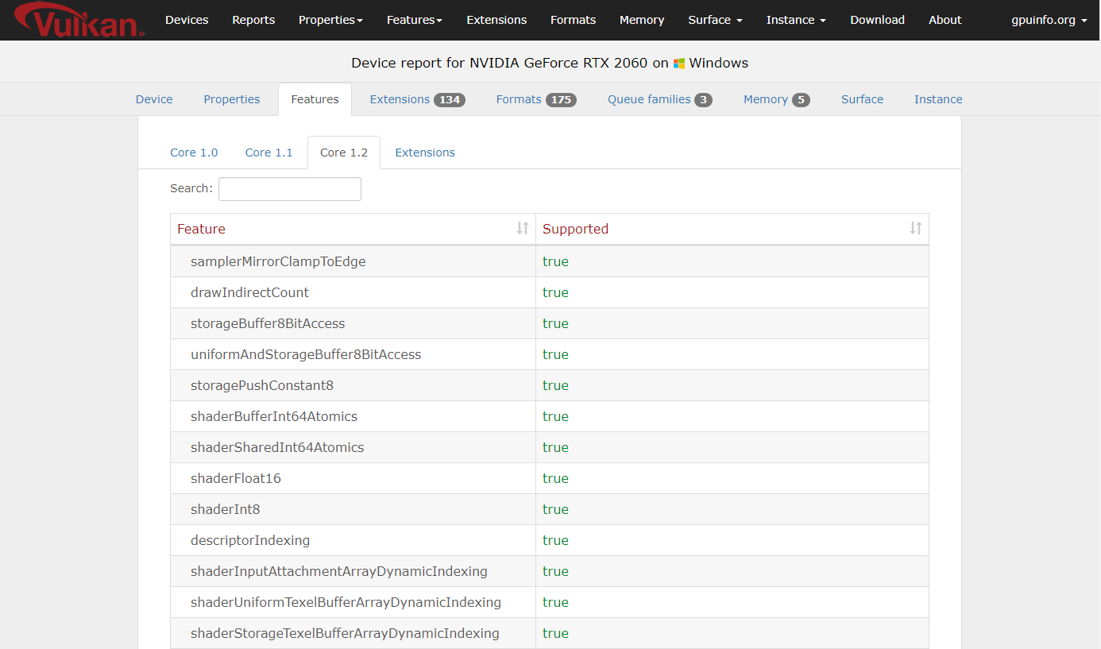The height and width of the screenshot is (649, 1101).
Task: Switch to the Instance report tab
Action: pos(938,99)
